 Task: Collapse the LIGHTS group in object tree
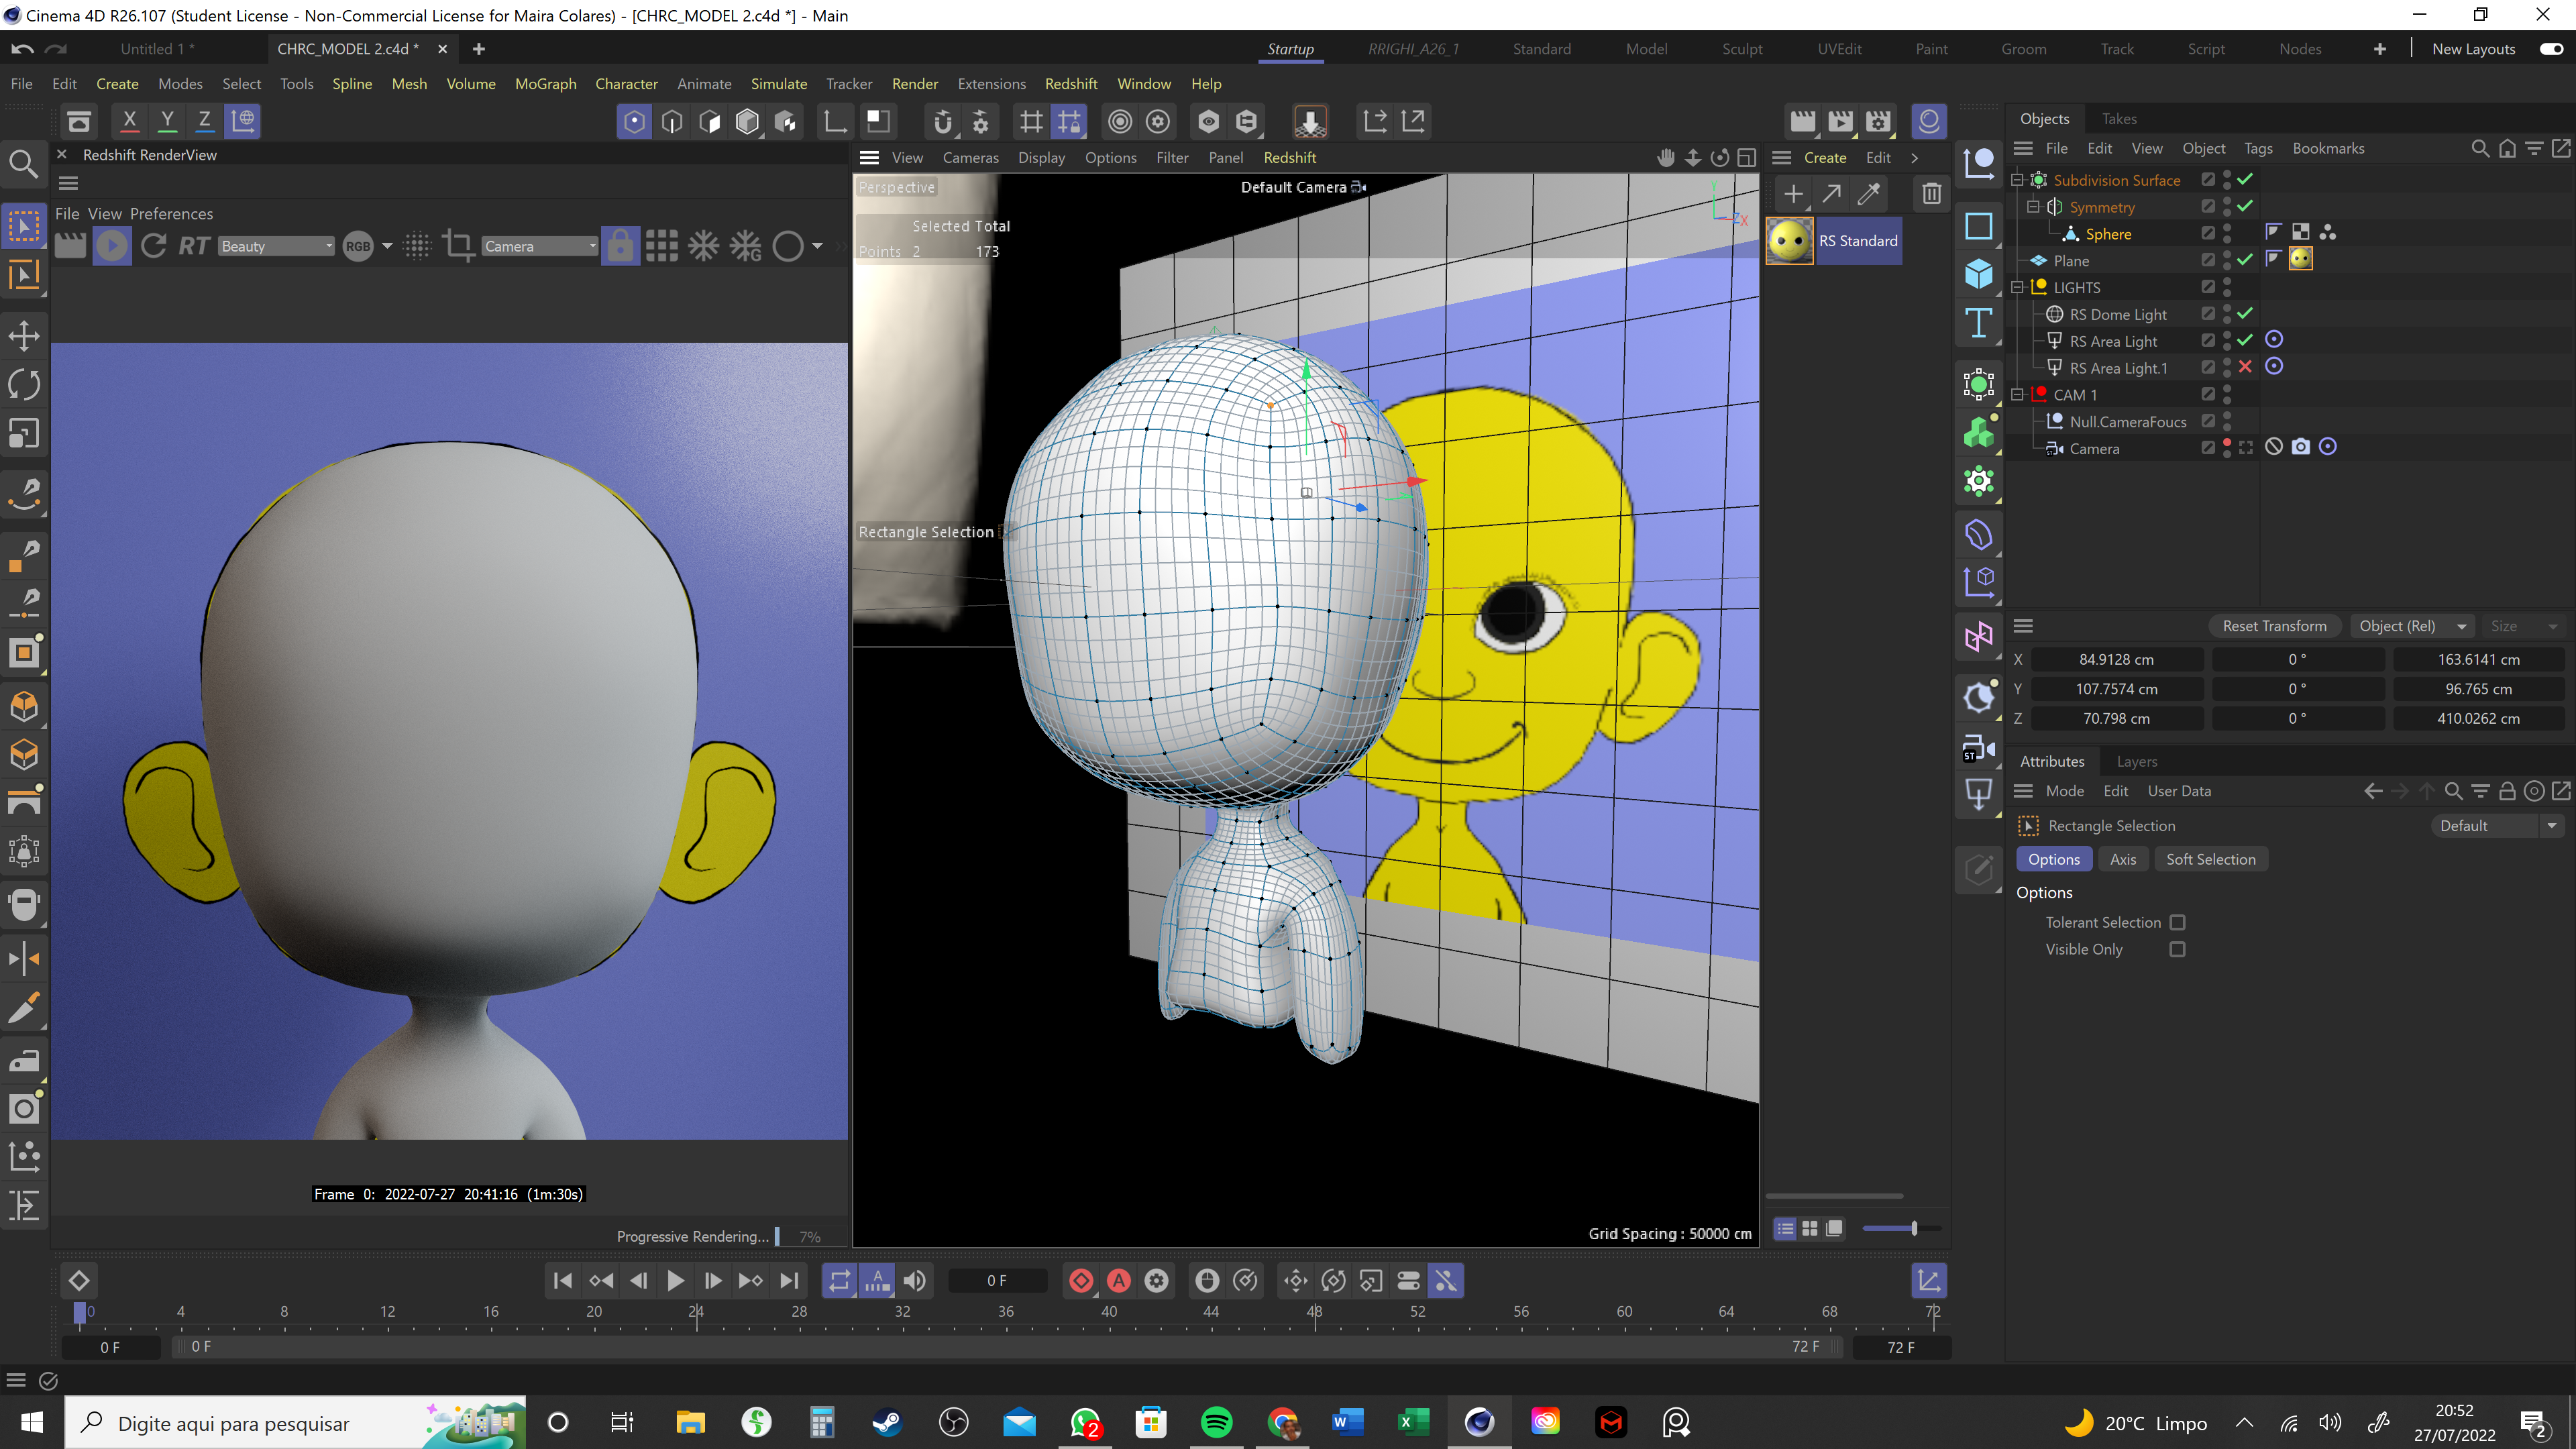tap(2017, 287)
